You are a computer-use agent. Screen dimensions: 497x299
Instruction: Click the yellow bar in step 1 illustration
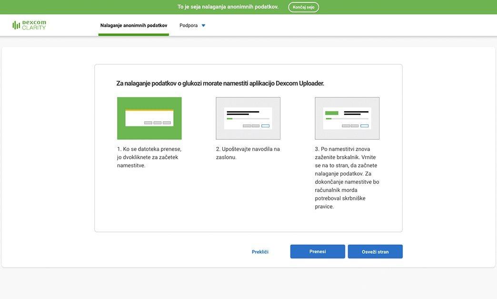[149, 110]
